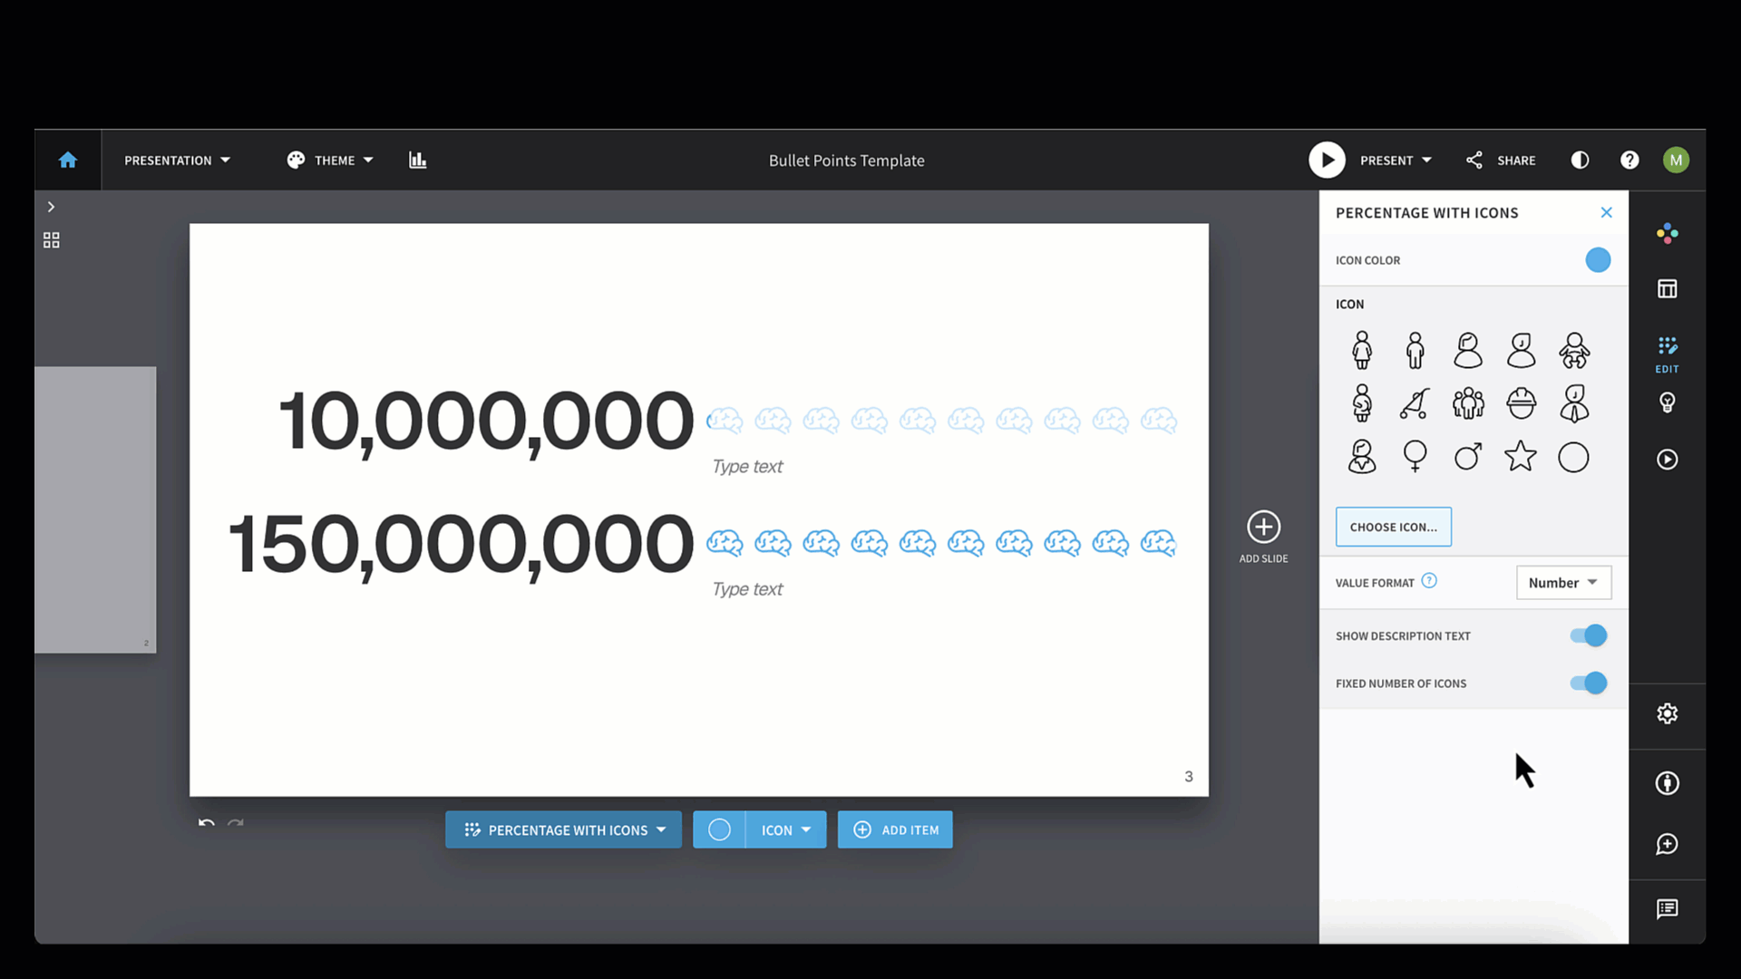
Task: Start presentation with play button
Action: [x=1327, y=160]
